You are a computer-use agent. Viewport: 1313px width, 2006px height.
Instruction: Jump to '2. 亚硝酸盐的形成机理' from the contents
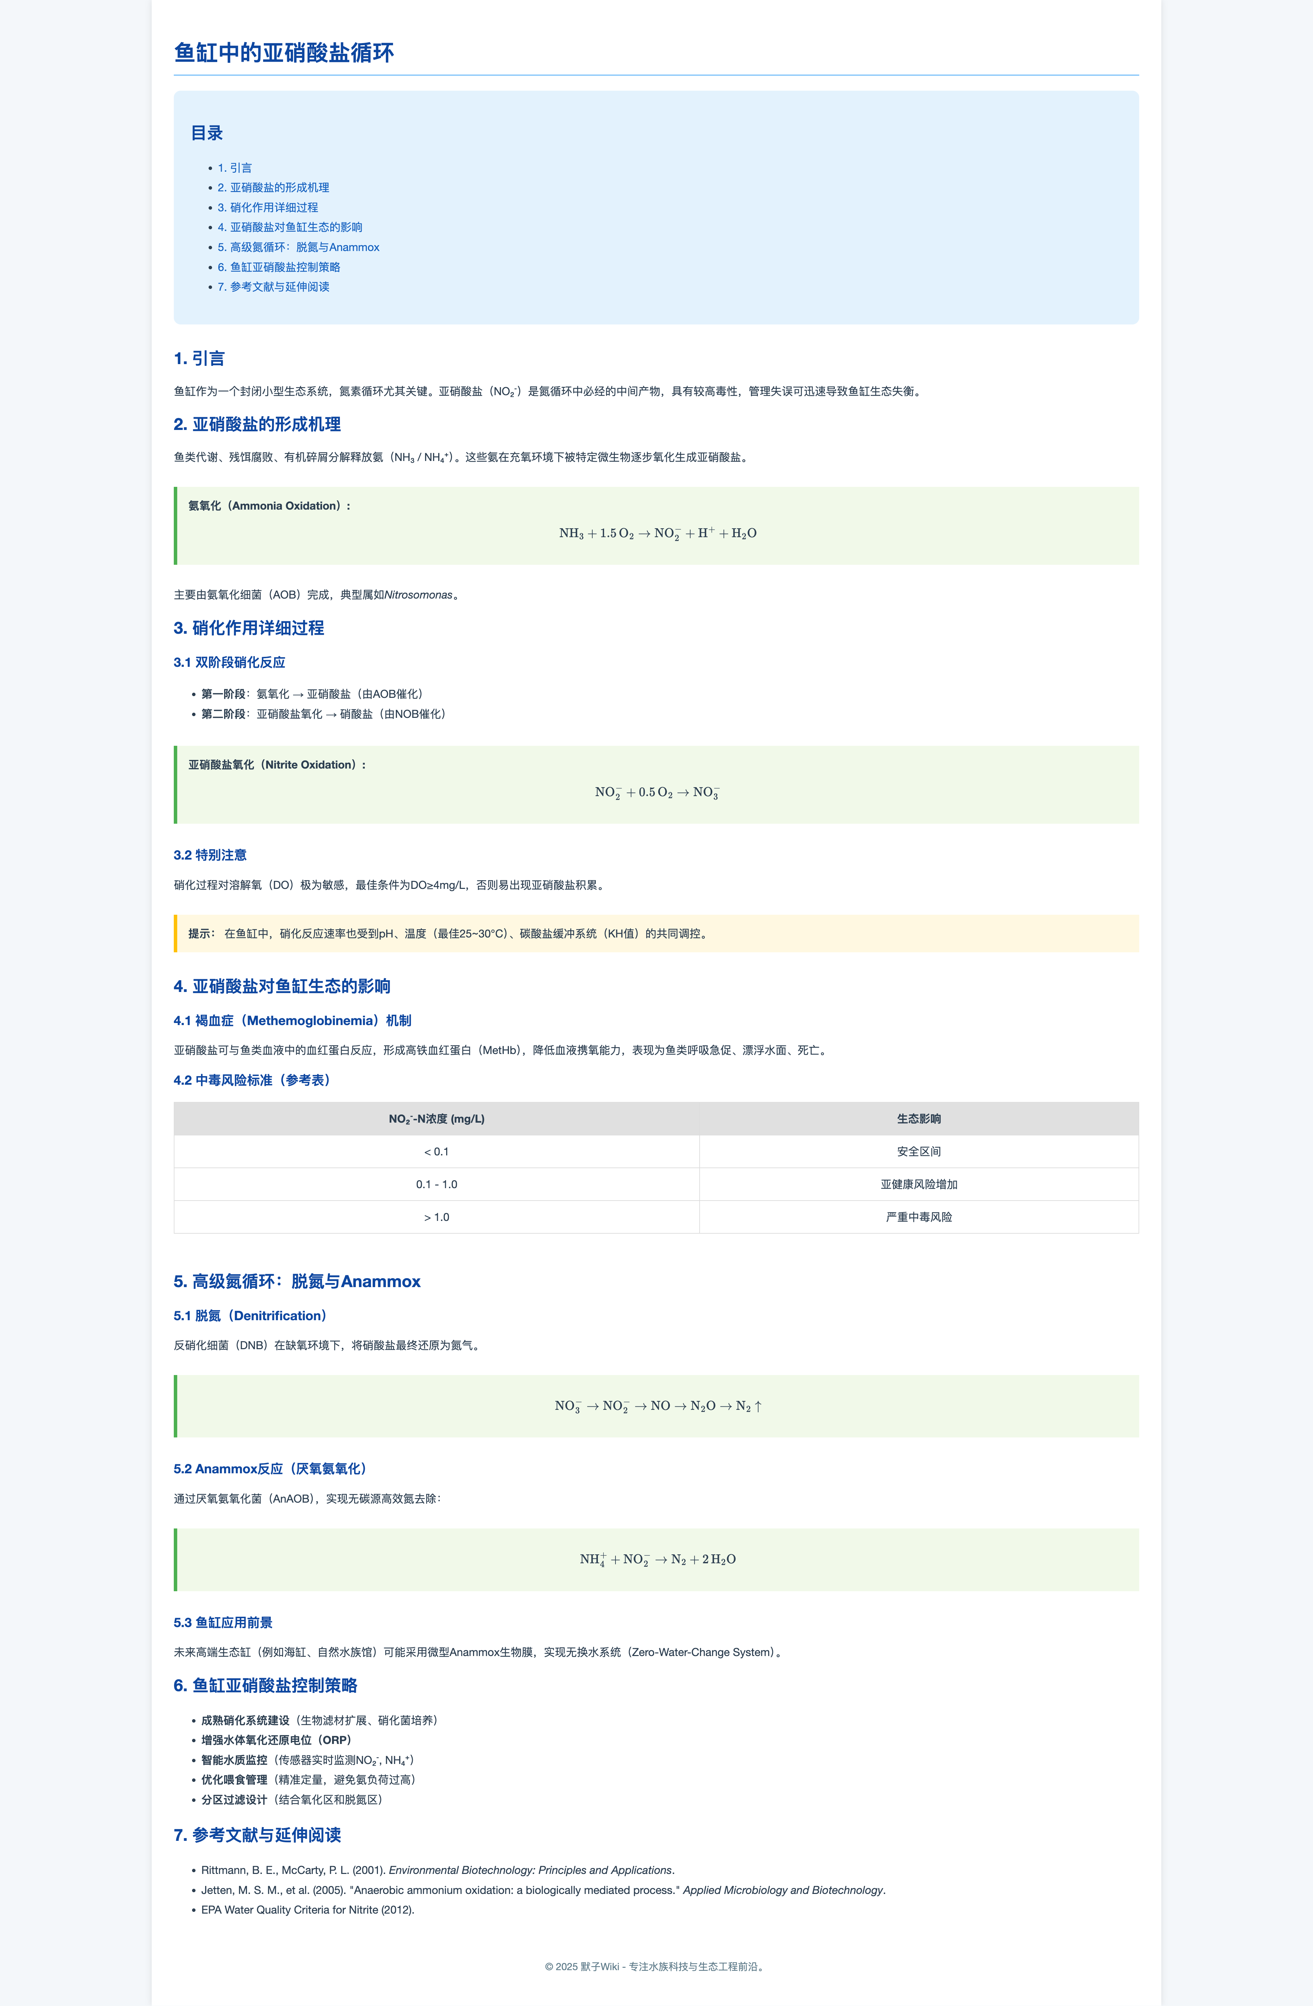pyautogui.click(x=273, y=187)
